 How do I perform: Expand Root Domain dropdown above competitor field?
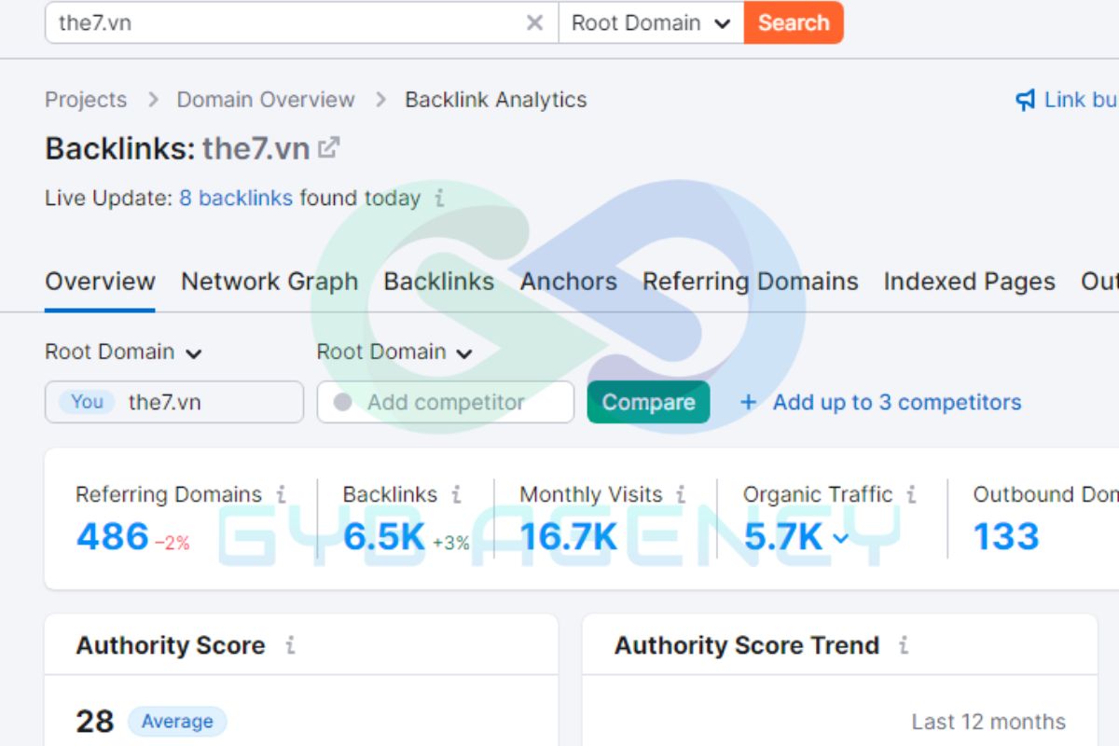(394, 352)
